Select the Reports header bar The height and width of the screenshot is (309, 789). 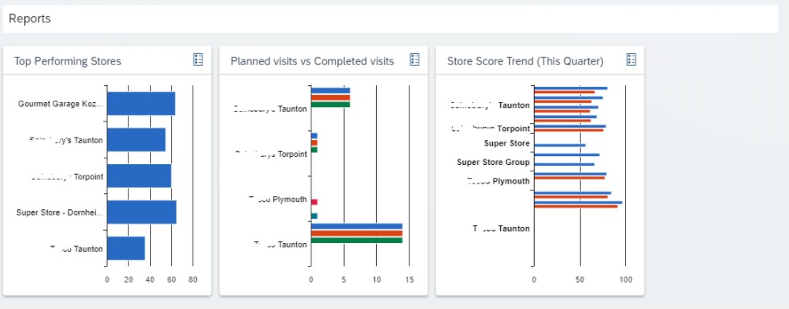390,19
